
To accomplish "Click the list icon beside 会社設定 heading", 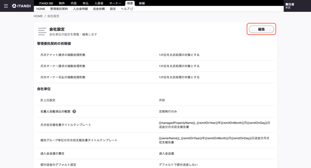I will 42,31.
